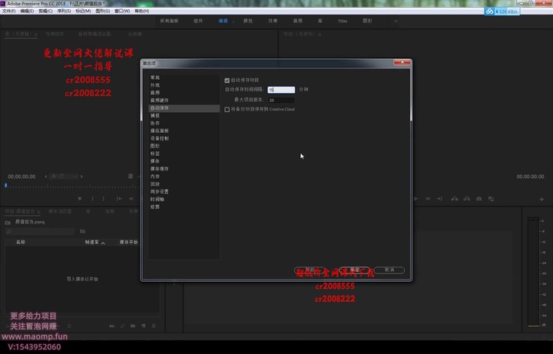This screenshot has height=354, width=553.
Task: Select 标签 in preferences list
Action: click(x=155, y=154)
